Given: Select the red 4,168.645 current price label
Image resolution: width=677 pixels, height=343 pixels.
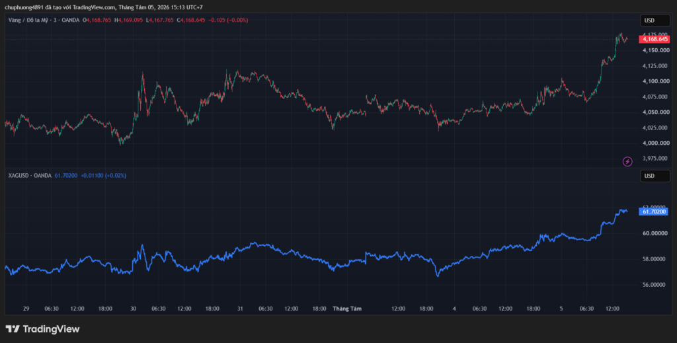Looking at the screenshot, I should coord(654,39).
